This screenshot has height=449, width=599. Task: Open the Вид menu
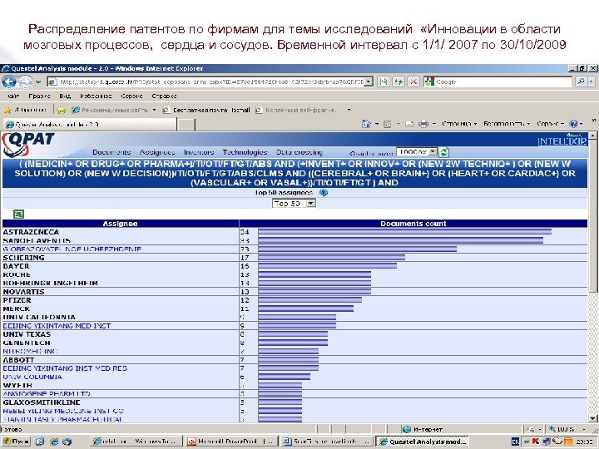[65, 96]
